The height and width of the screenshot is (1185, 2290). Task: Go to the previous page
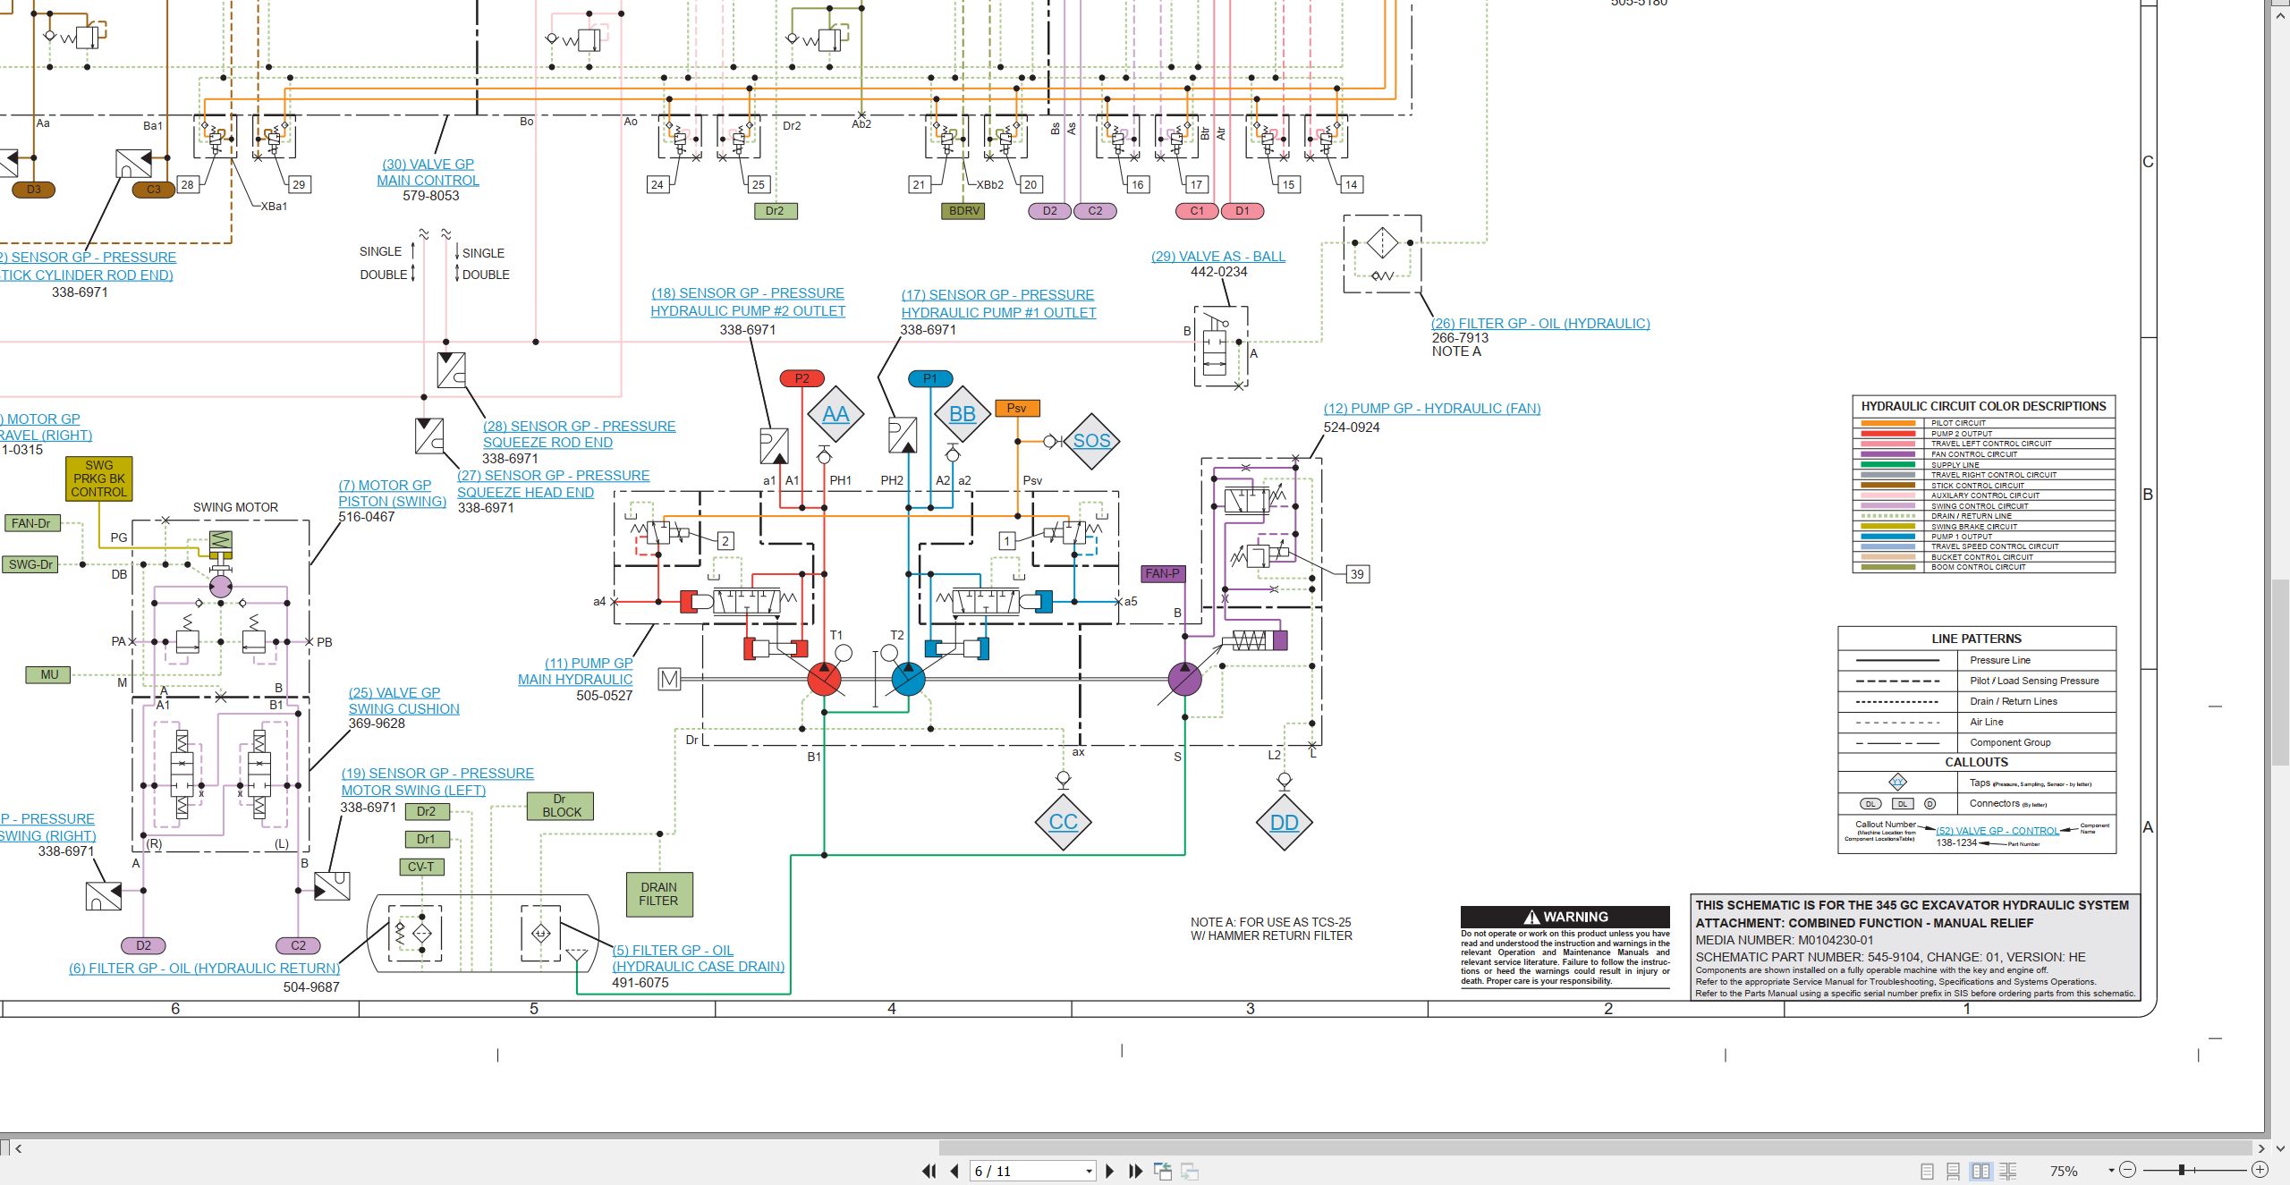tap(954, 1171)
